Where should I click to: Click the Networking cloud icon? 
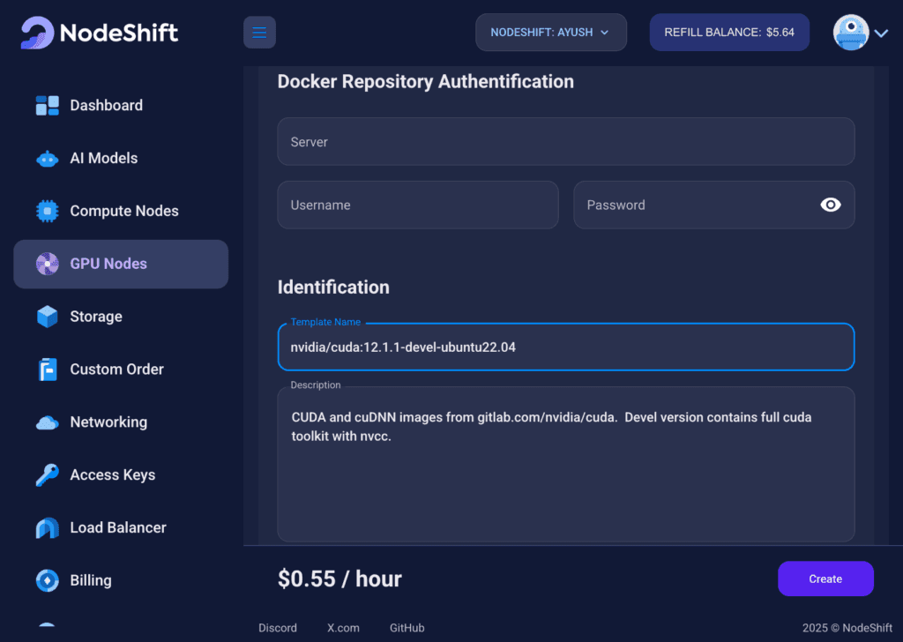48,422
